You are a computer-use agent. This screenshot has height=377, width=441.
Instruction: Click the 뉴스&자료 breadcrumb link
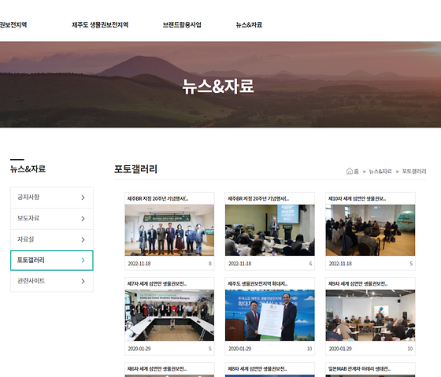click(380, 172)
